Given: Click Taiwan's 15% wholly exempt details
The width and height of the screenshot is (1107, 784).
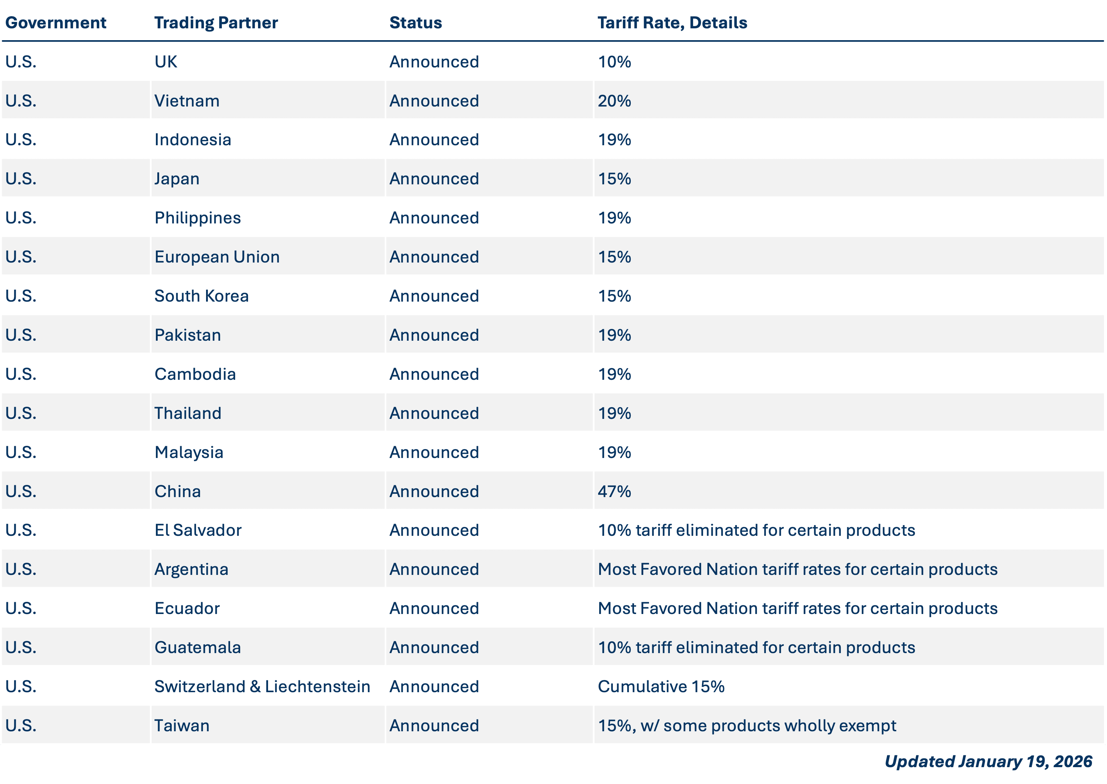Looking at the screenshot, I should pos(747,726).
